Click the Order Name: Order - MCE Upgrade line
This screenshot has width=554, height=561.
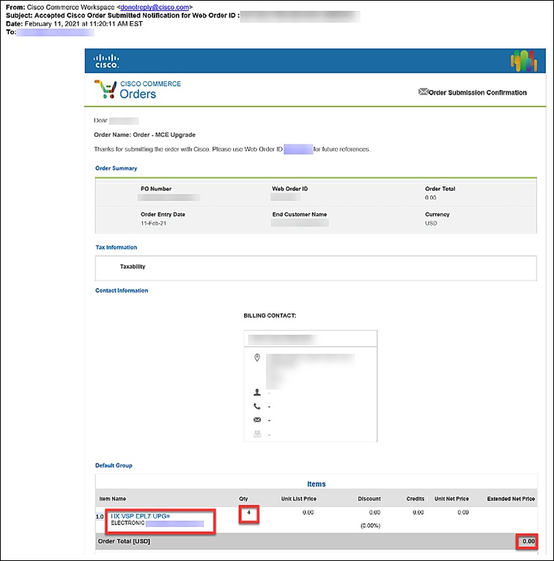tap(144, 135)
